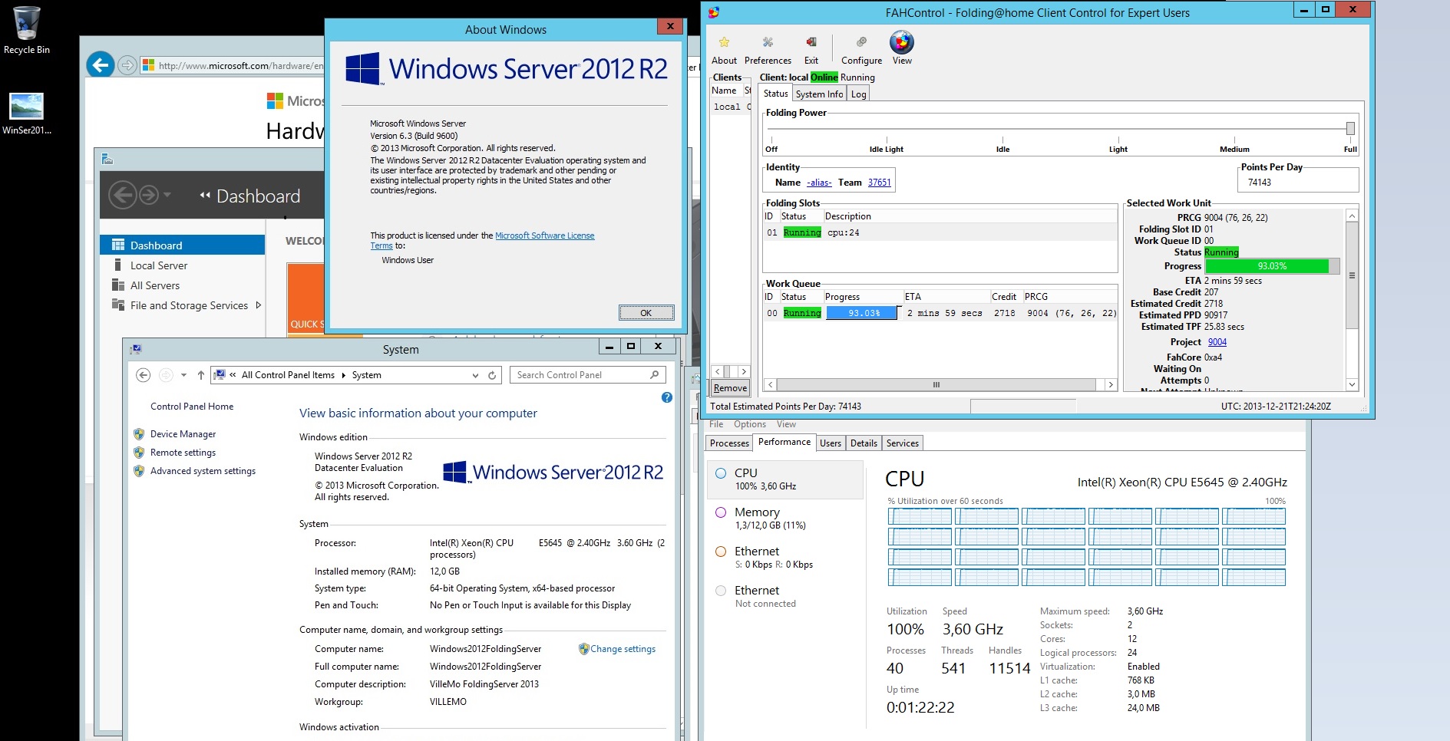Image resolution: width=1450 pixels, height=741 pixels.
Task: Switch to Details tab in Task Manager
Action: [864, 443]
